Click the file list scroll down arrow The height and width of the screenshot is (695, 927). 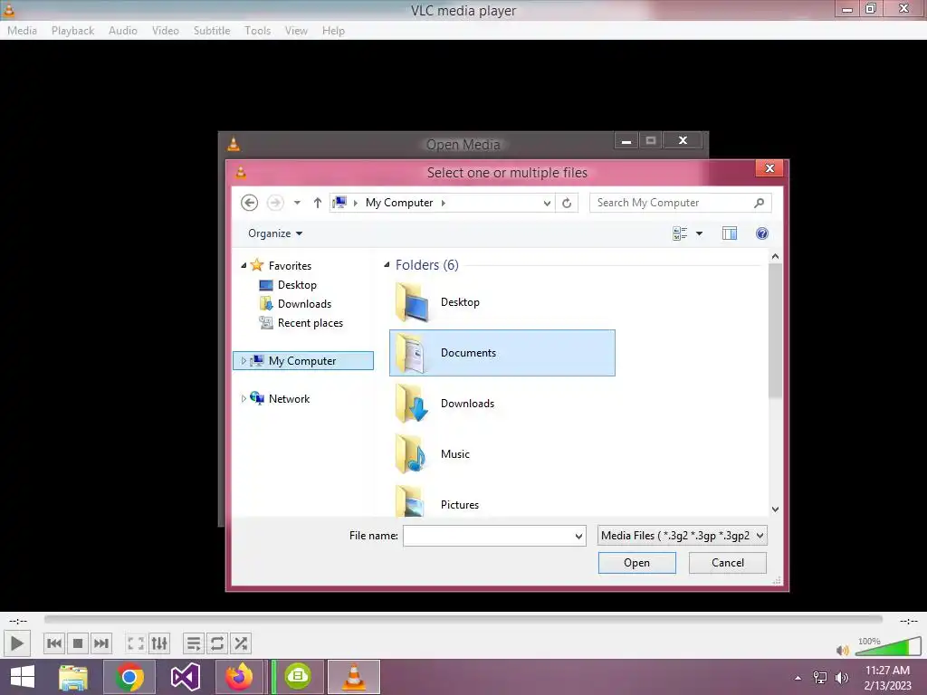click(x=775, y=509)
